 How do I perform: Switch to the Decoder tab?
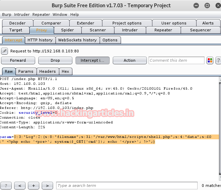tap(18, 23)
